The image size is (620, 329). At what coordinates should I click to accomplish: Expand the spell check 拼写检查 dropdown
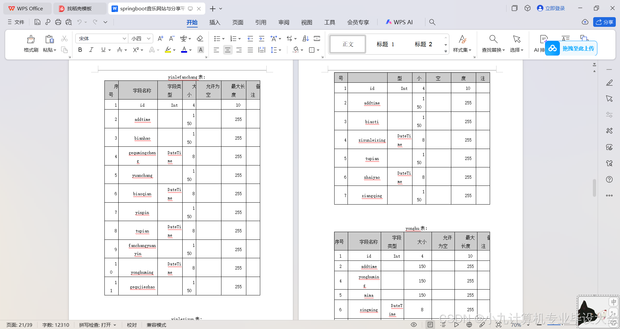(x=115, y=325)
